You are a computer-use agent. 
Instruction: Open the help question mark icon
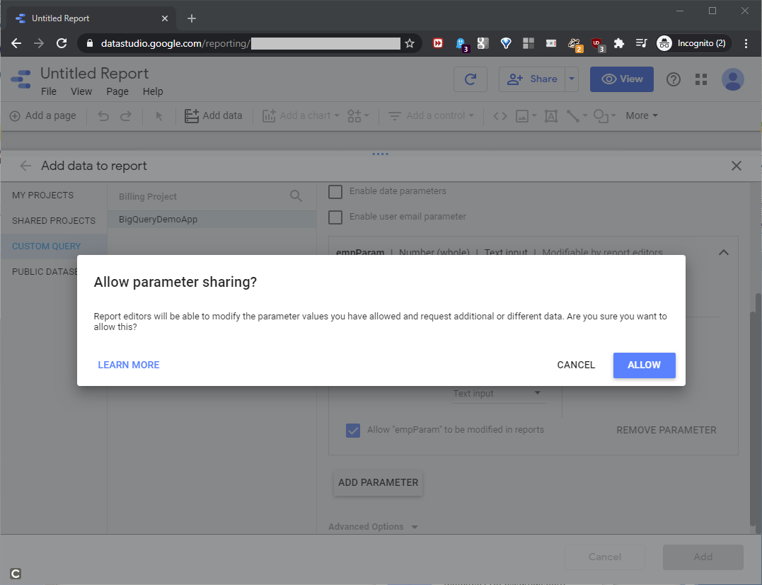point(674,79)
